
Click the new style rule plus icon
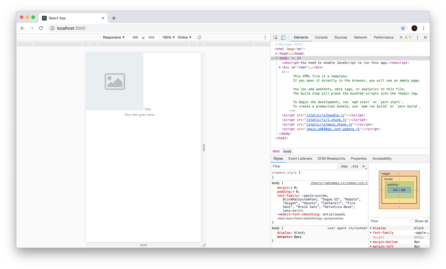pyautogui.click(x=363, y=166)
